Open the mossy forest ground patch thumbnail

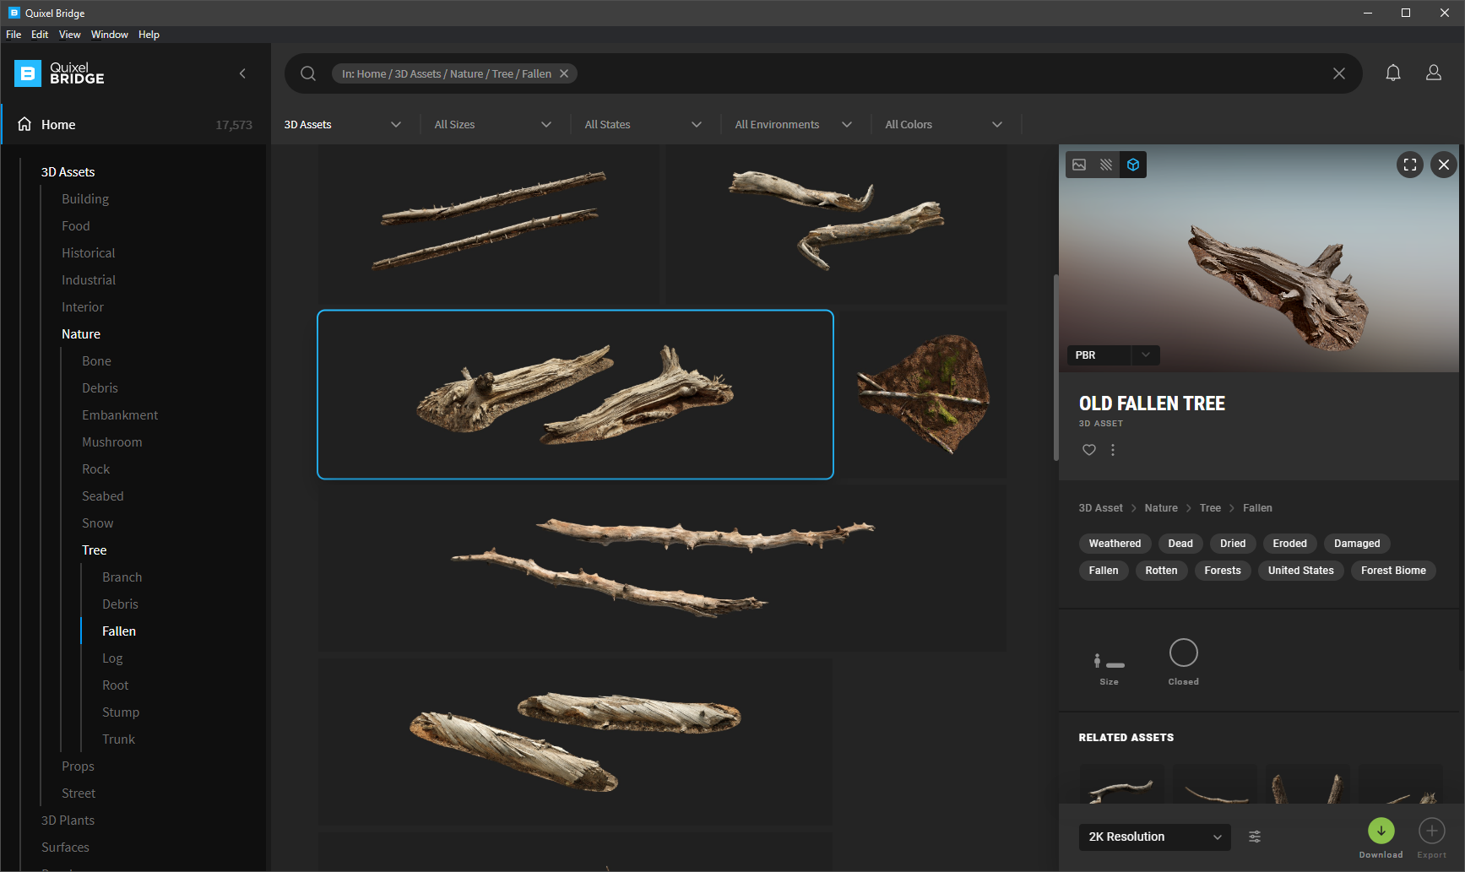tap(922, 394)
